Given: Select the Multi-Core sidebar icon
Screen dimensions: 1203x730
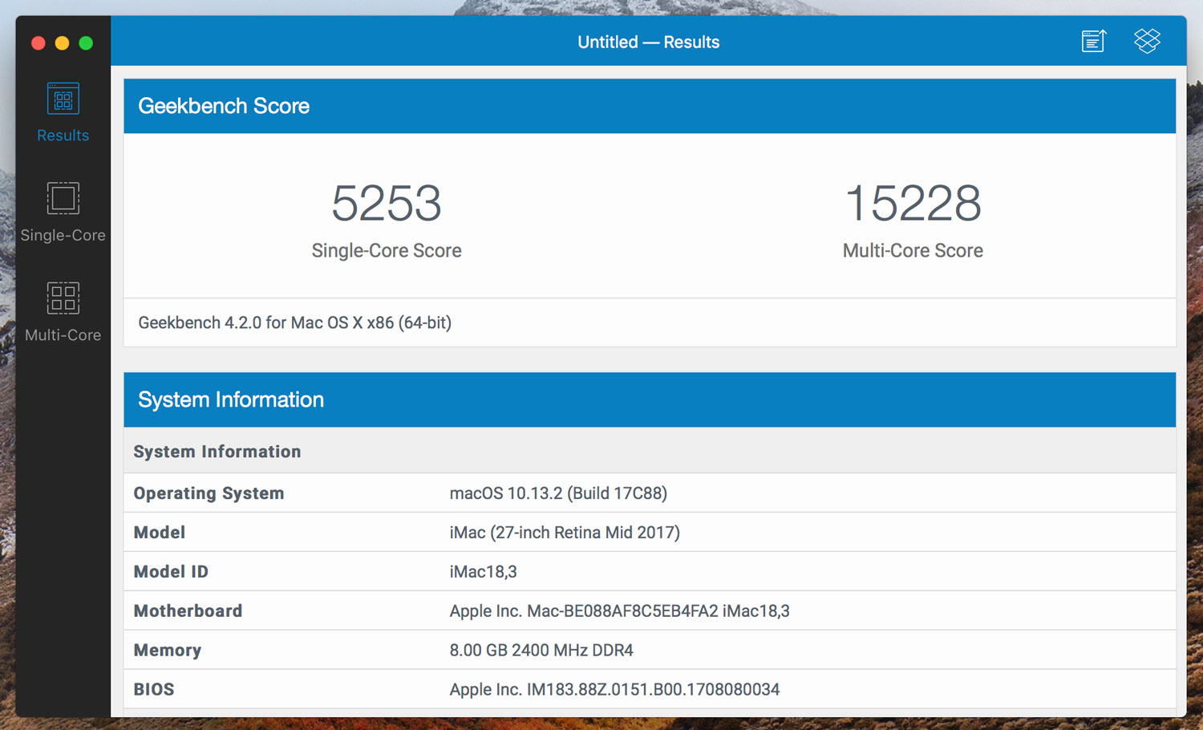Looking at the screenshot, I should (x=63, y=298).
